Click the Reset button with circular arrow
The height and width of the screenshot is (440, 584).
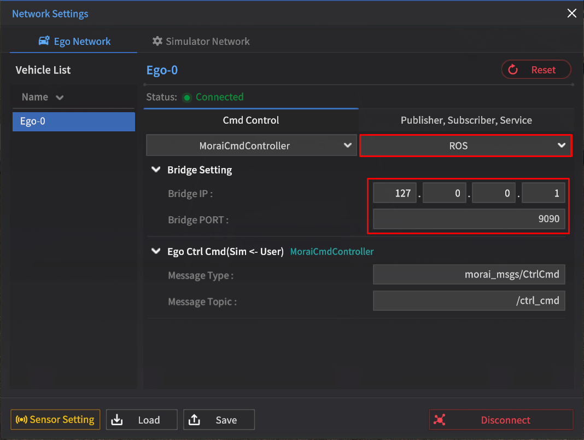(536, 70)
